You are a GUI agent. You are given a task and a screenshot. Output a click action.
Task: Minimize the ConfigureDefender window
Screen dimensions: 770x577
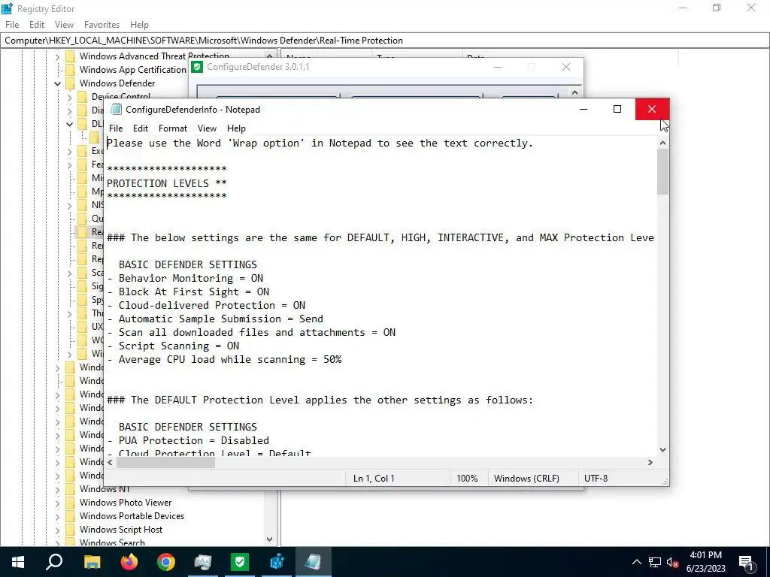pyautogui.click(x=498, y=67)
